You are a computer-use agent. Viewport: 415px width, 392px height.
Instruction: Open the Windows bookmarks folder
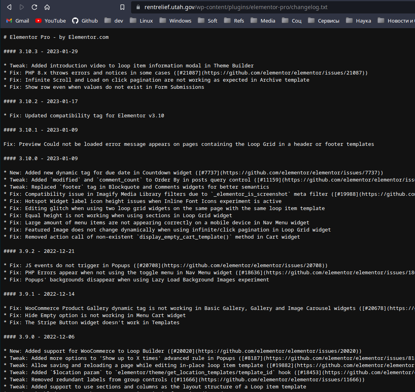pyautogui.click(x=175, y=21)
